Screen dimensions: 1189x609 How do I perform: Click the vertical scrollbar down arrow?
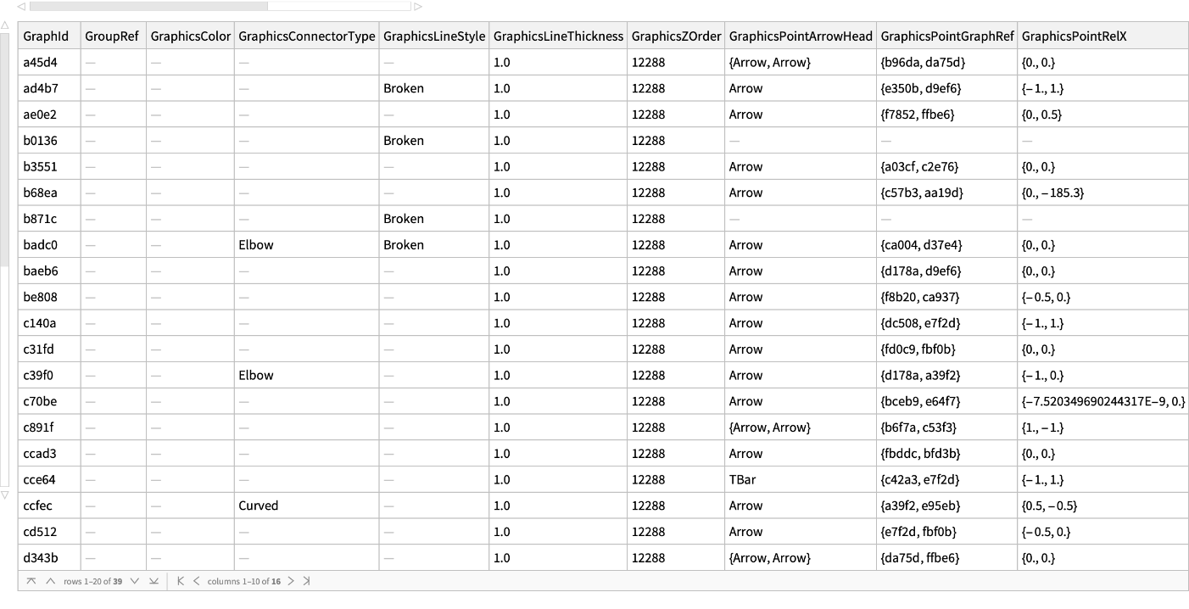(5, 494)
